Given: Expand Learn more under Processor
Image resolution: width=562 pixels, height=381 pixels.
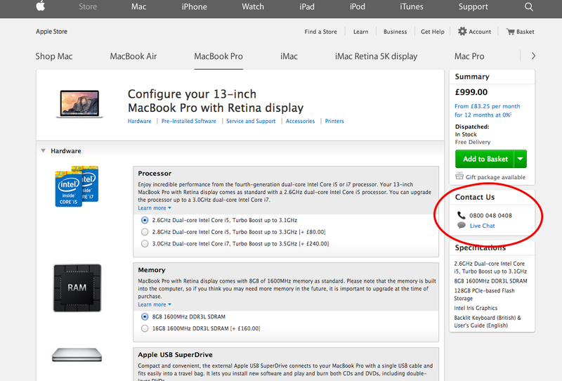Looking at the screenshot, I should point(155,207).
